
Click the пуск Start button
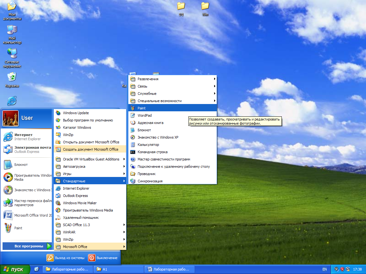click(15, 269)
